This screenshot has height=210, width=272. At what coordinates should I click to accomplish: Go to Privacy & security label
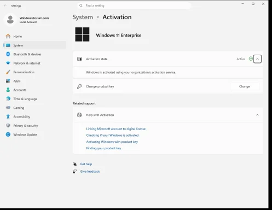coord(26,126)
